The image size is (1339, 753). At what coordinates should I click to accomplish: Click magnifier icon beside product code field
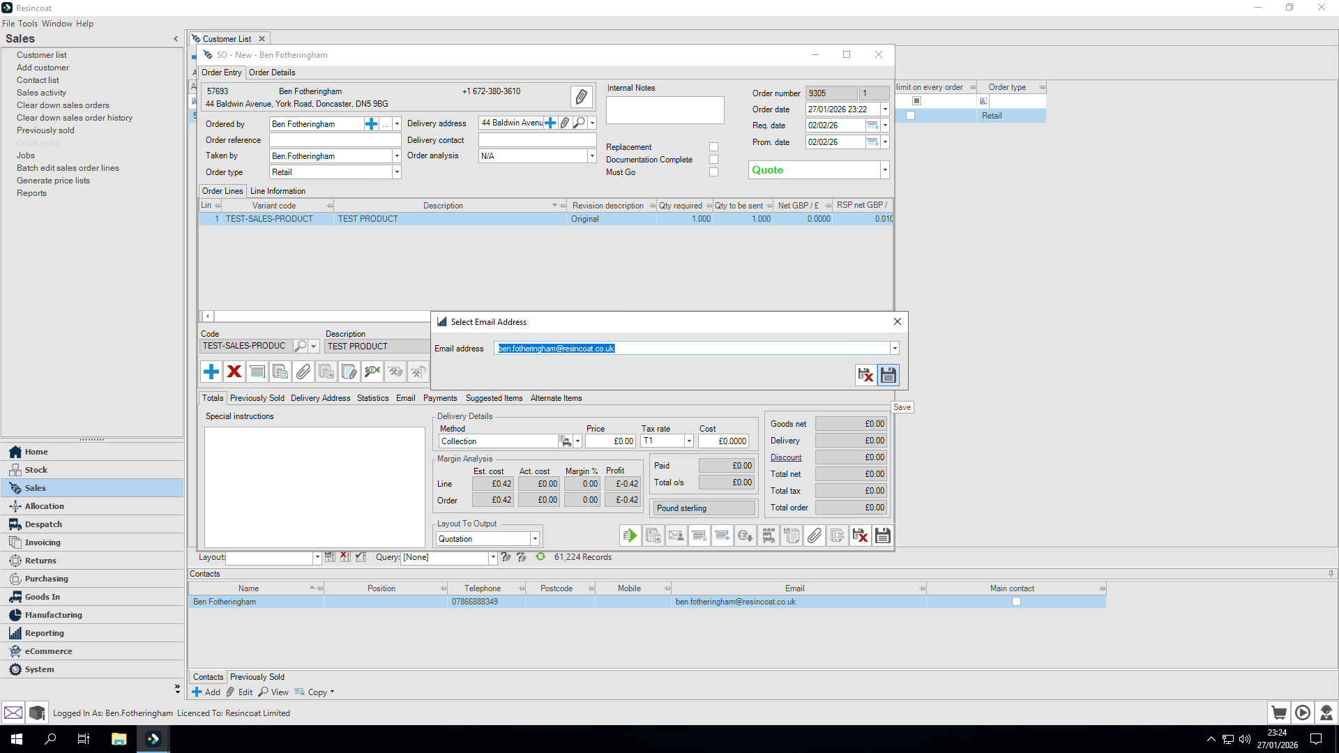click(x=301, y=346)
